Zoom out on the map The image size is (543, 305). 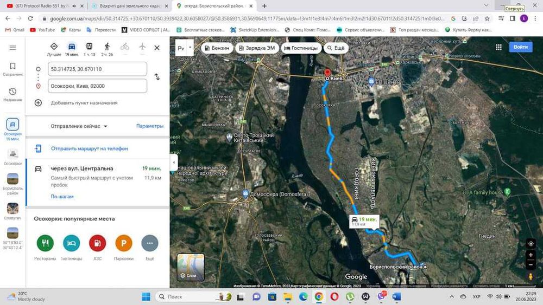(x=531, y=265)
